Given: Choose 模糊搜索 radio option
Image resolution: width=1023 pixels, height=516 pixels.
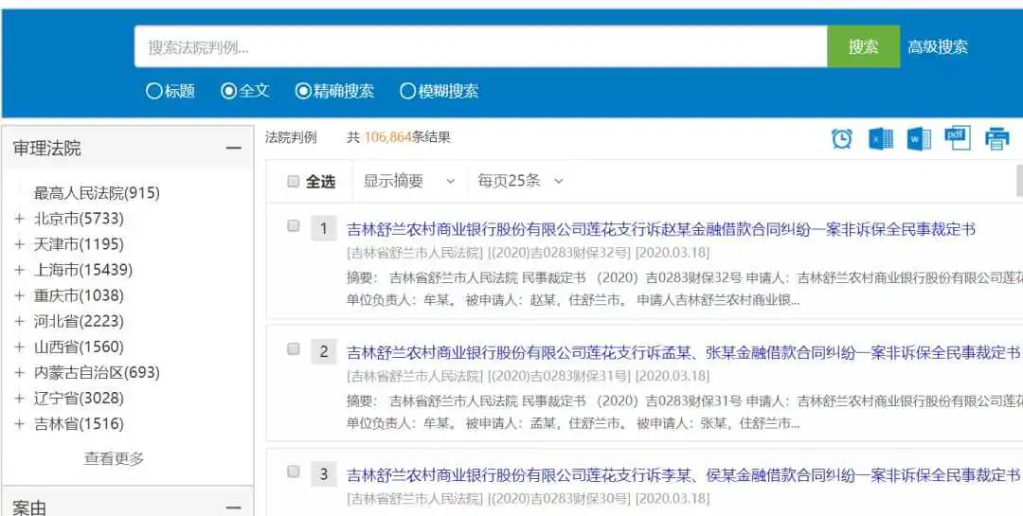Looking at the screenshot, I should pos(407,91).
